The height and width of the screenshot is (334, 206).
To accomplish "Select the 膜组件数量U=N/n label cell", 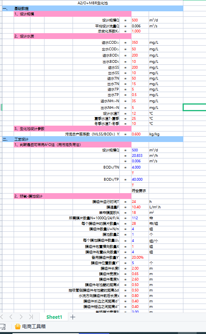I will point(96,229).
